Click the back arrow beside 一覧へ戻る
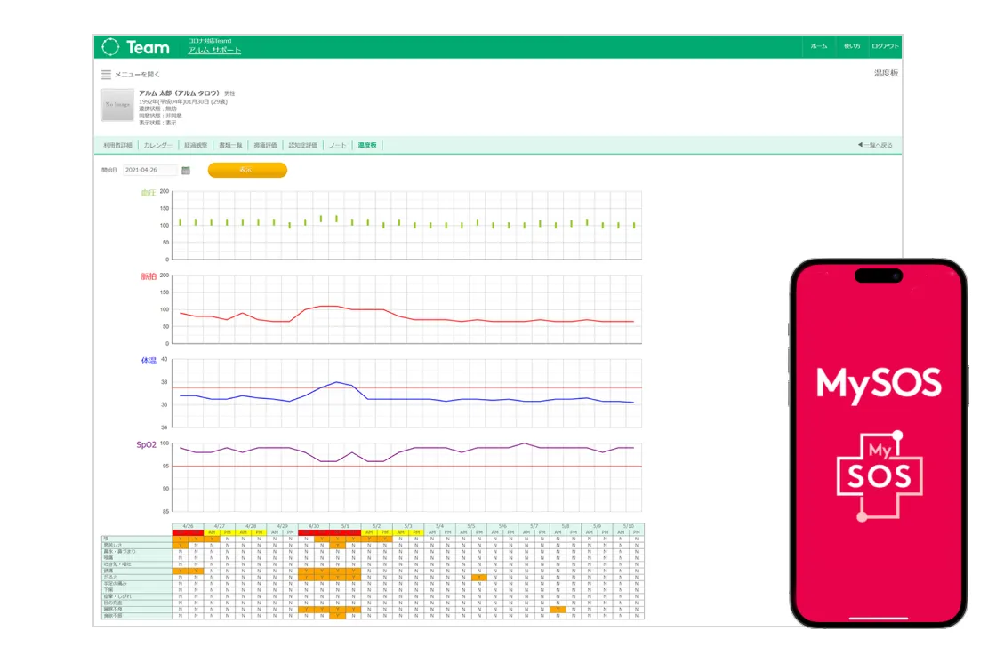Viewport: 996px width, 663px height. (860, 145)
